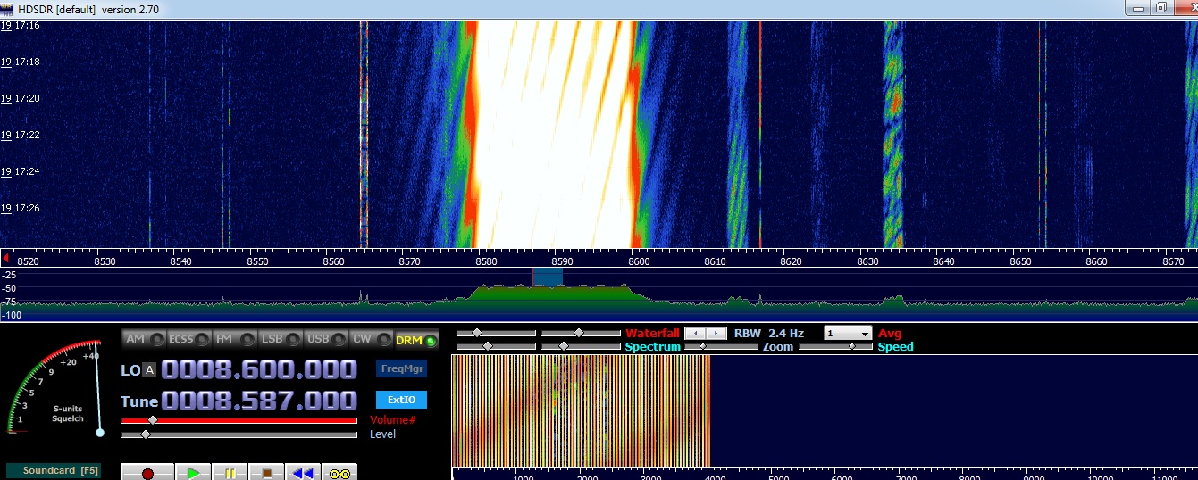Stop with the brown Stop button
This screenshot has width=1198, height=480.
266,473
